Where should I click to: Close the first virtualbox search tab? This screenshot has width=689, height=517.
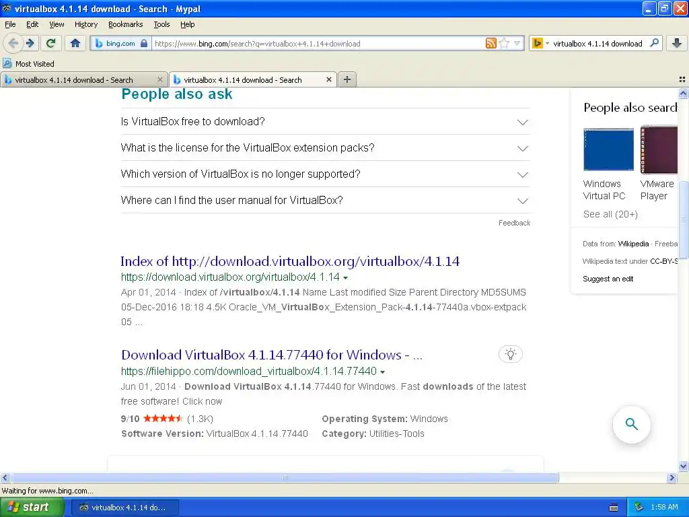[160, 79]
